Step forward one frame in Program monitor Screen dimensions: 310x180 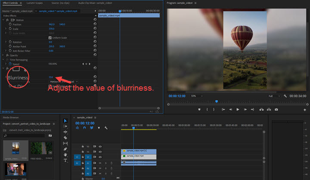click(245, 110)
